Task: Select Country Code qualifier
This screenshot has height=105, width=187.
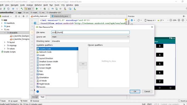Action: (x=57, y=49)
